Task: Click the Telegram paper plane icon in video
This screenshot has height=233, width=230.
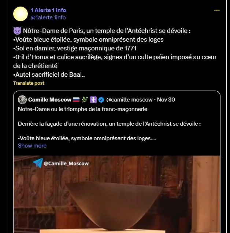Action: point(38,163)
